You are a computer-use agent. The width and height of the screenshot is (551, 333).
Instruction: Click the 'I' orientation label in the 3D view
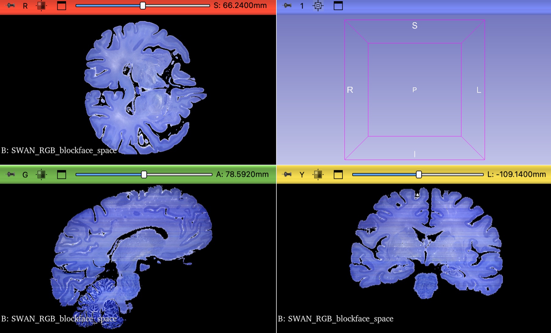tap(415, 154)
